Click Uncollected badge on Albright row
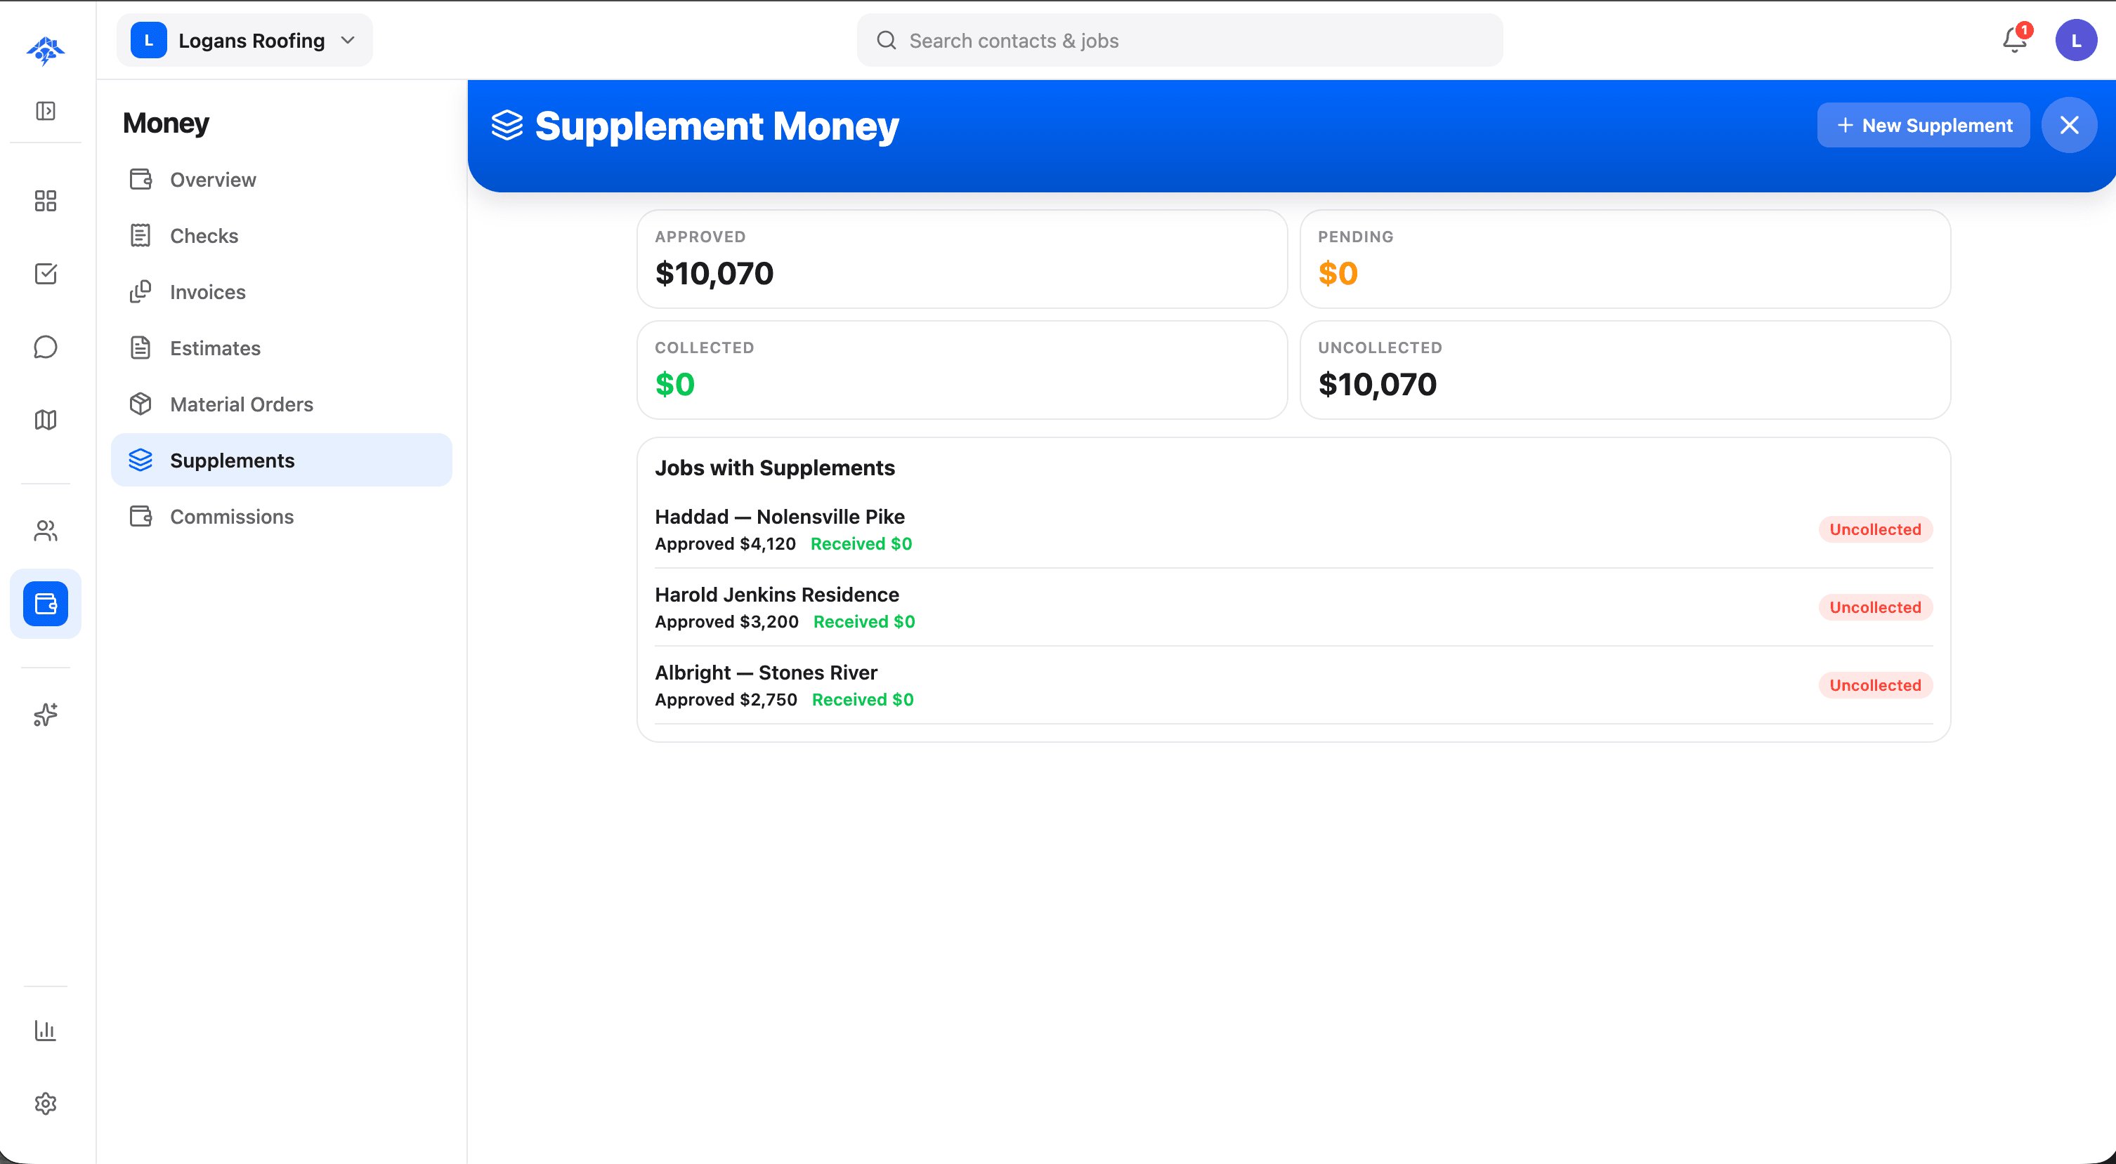 click(x=1875, y=685)
